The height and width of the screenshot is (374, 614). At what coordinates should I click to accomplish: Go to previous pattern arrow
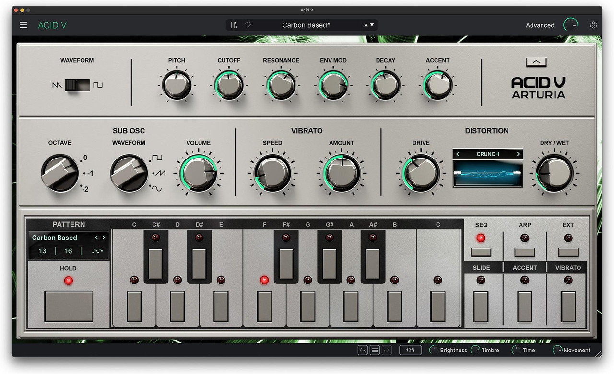[96, 238]
